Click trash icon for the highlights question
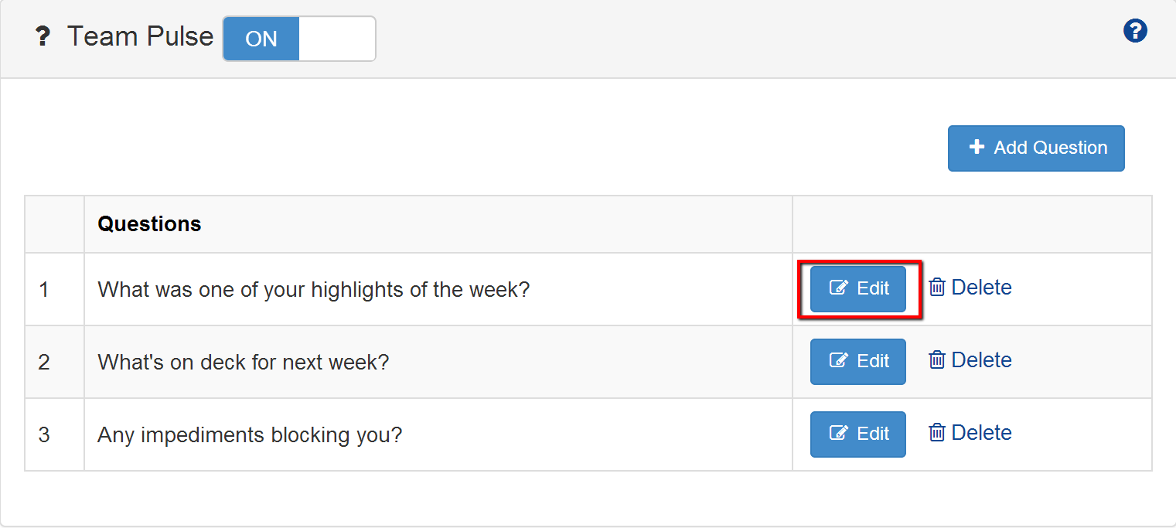Viewport: 1176px width, 528px height. coord(937,288)
